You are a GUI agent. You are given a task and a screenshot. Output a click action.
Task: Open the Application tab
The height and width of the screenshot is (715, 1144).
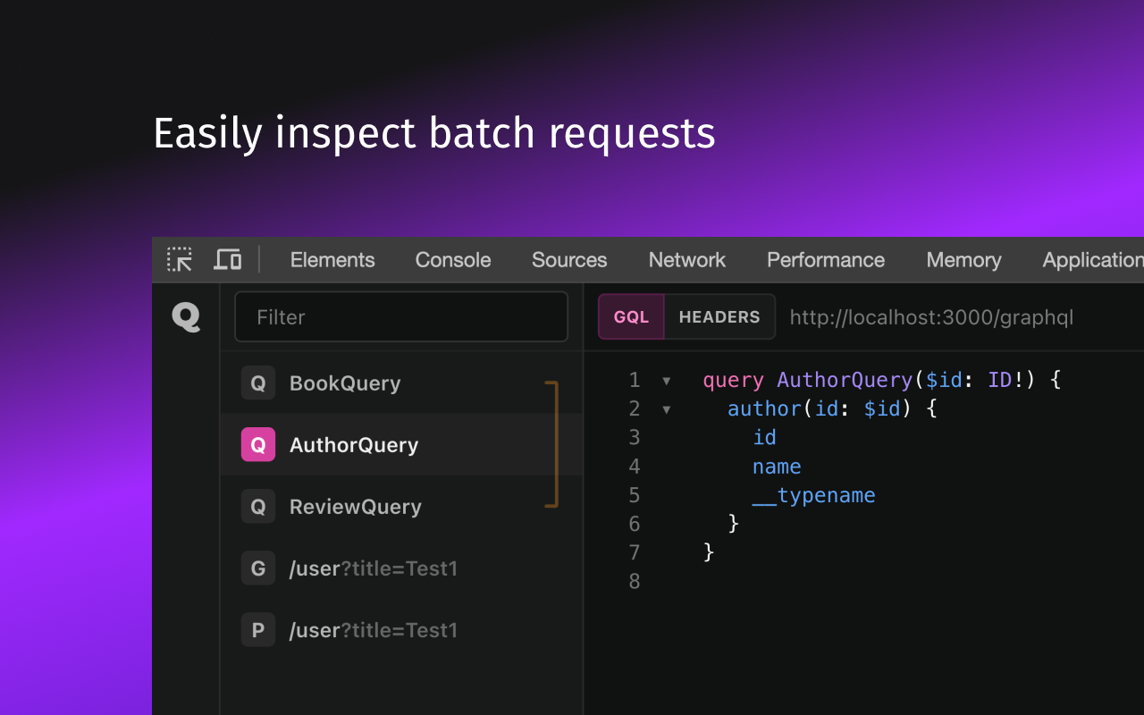click(1093, 260)
